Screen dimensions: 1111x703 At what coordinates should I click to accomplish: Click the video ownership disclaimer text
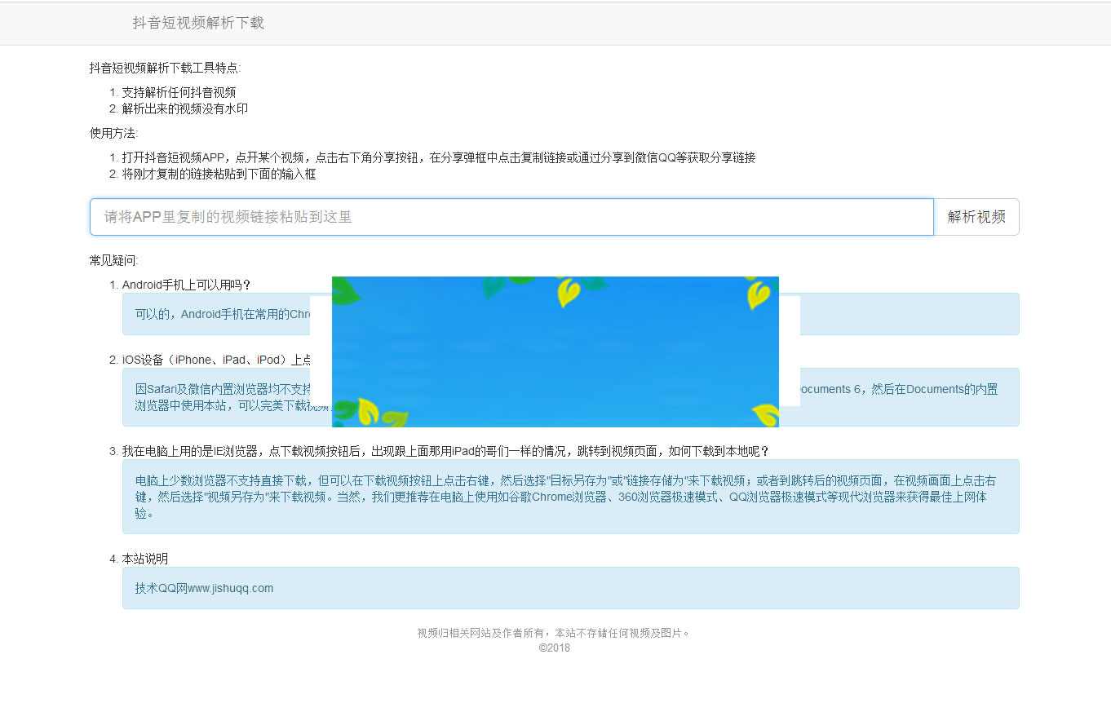click(x=555, y=632)
